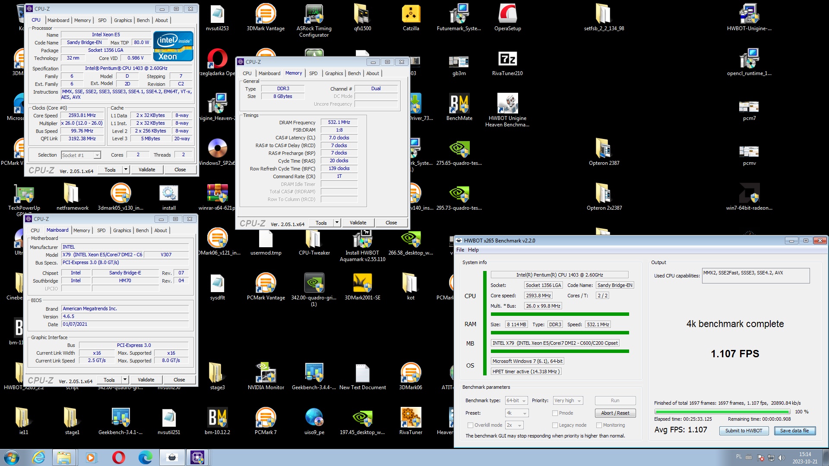The width and height of the screenshot is (829, 466).
Task: Click the Windows Start button
Action: pyautogui.click(x=12, y=457)
